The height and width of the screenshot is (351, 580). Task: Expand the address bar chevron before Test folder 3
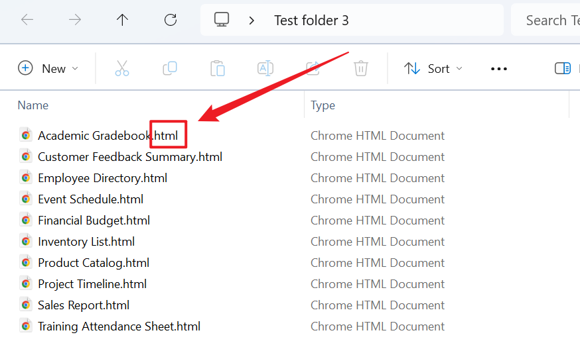252,21
